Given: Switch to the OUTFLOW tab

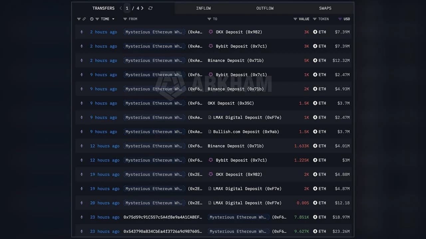Looking at the screenshot, I should [265, 8].
